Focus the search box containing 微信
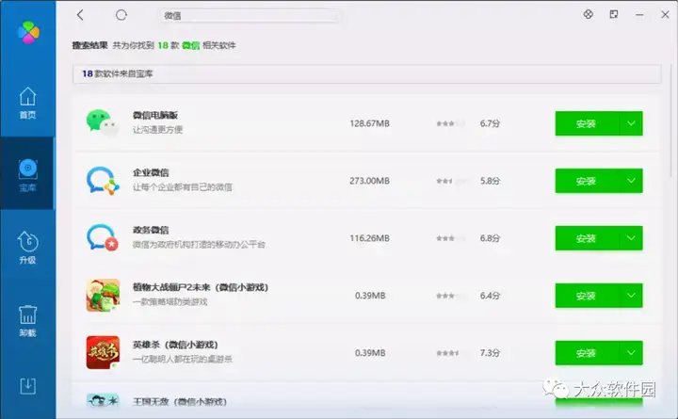 (x=250, y=16)
